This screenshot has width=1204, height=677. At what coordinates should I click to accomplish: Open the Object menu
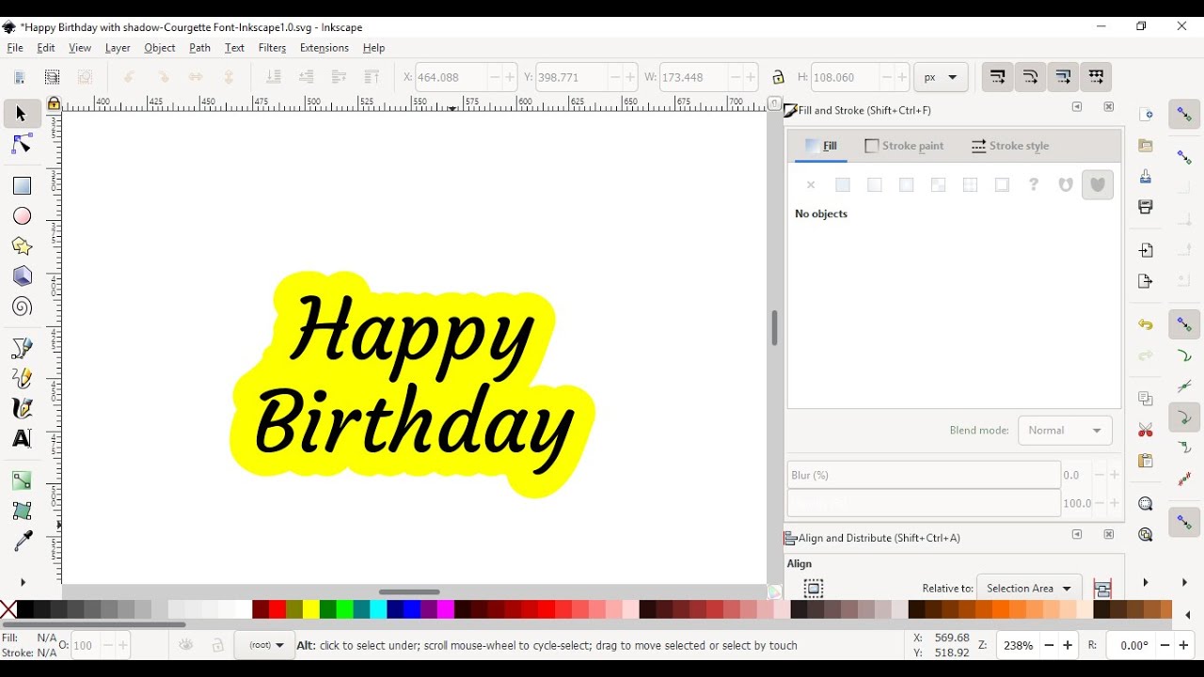[160, 48]
